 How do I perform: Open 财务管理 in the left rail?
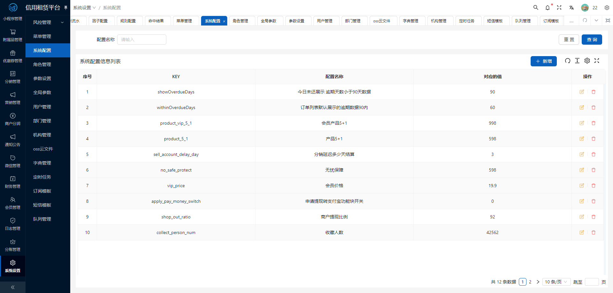pos(13,182)
